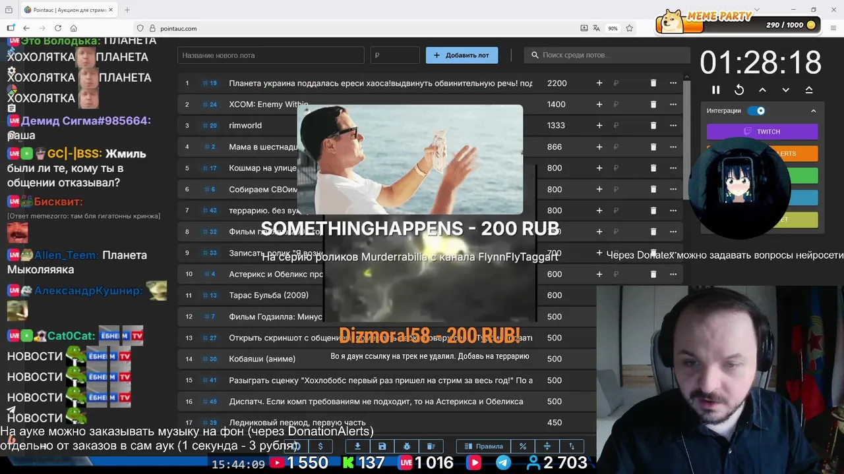This screenshot has height=474, width=844.
Task: Open more options for Астерикс и Обеликс lot
Action: point(673,274)
